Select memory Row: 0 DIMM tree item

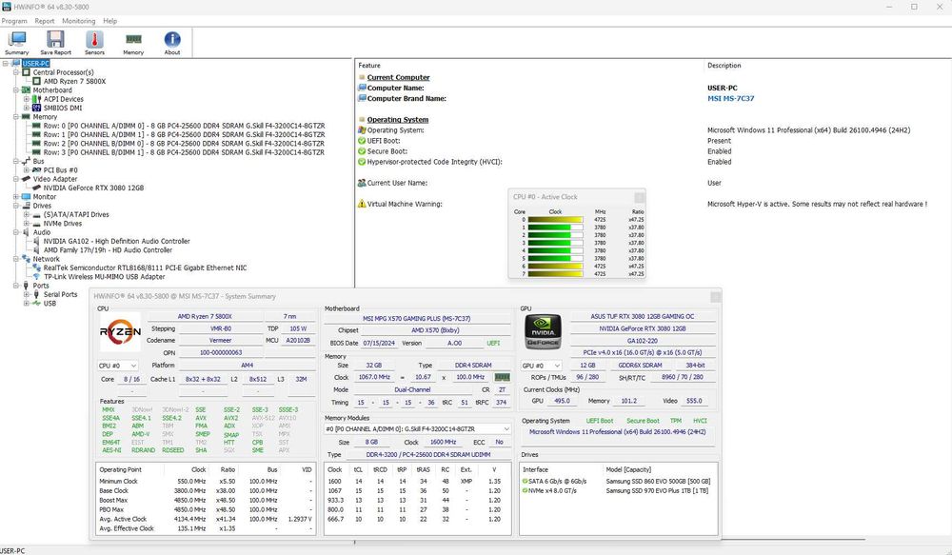pos(184,126)
